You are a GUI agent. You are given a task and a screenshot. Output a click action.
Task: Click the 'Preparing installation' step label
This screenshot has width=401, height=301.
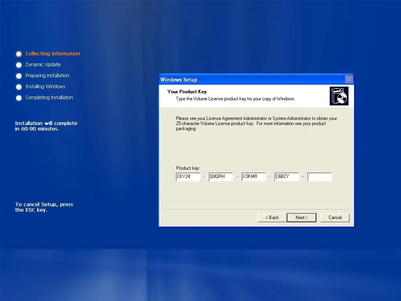47,76
